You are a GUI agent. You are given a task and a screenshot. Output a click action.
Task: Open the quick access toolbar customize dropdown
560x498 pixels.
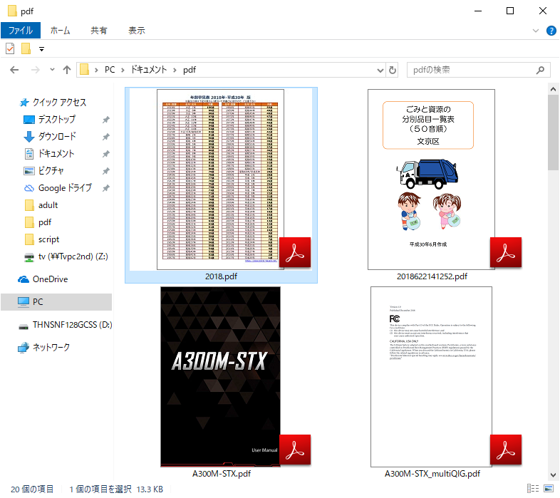(x=42, y=49)
